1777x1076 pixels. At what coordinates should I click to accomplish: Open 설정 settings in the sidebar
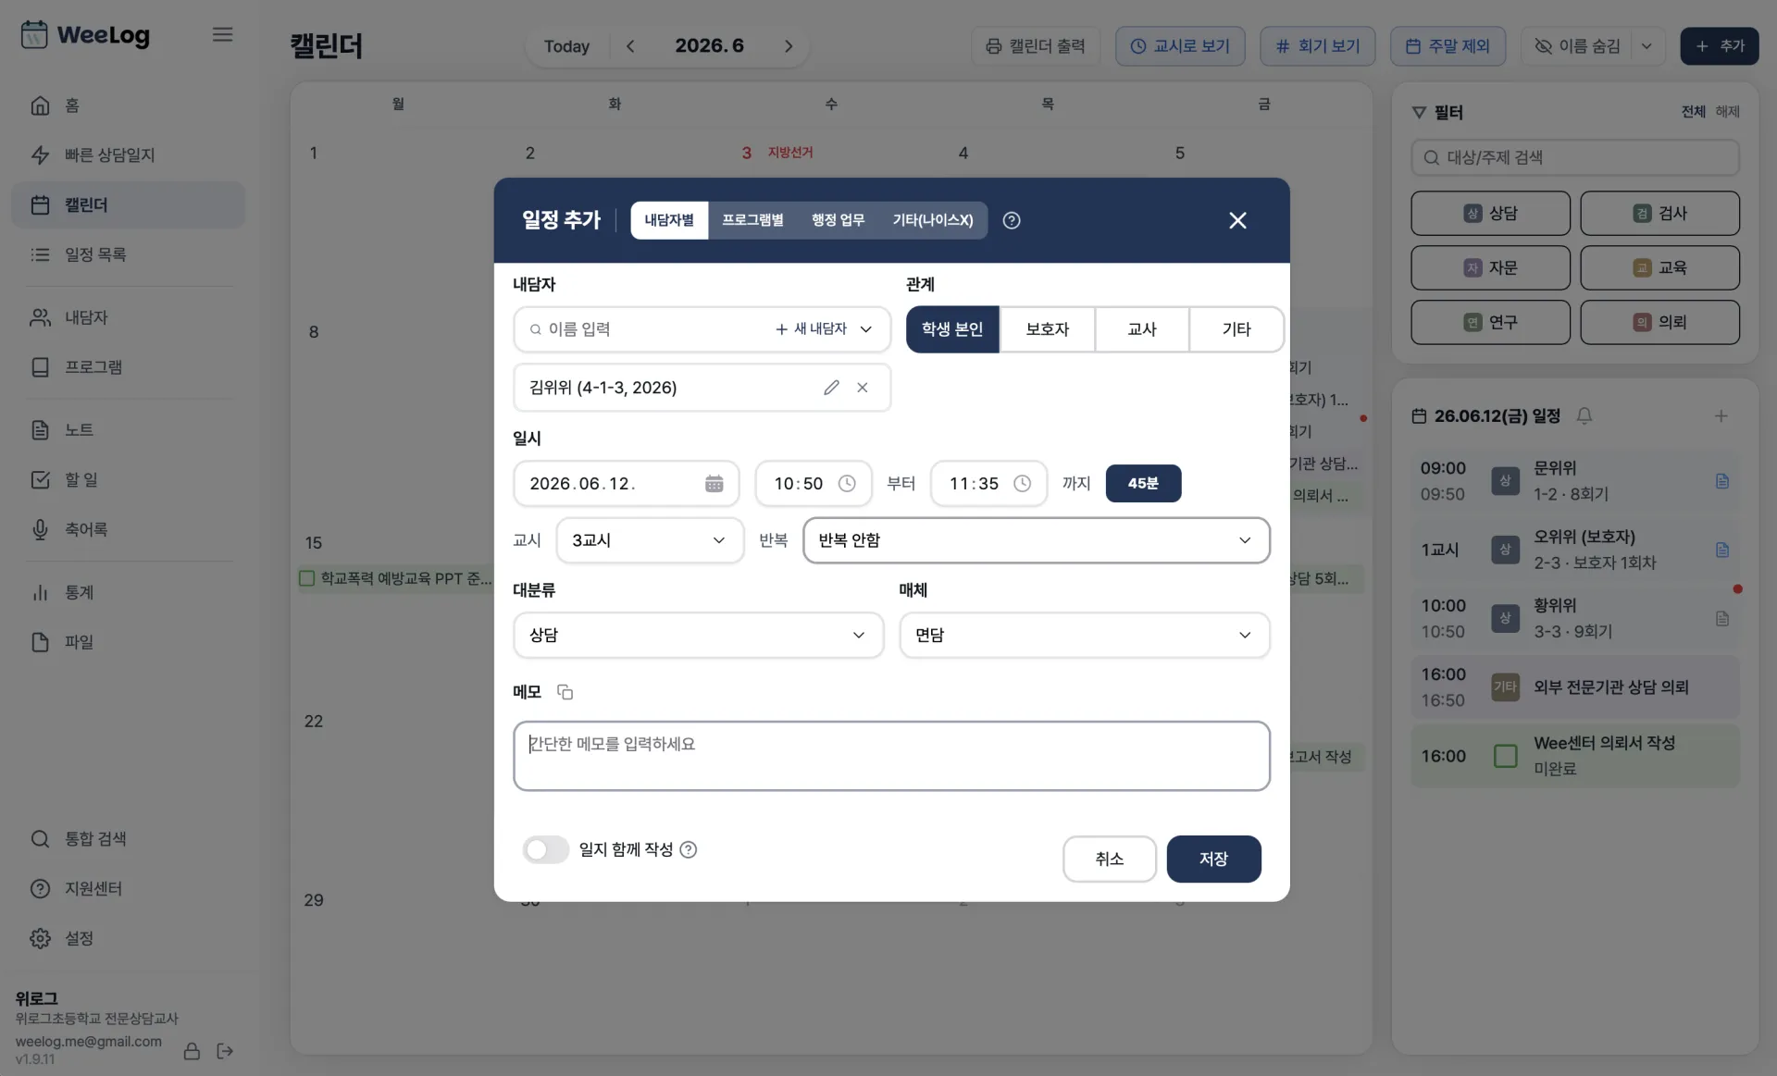pyautogui.click(x=128, y=938)
